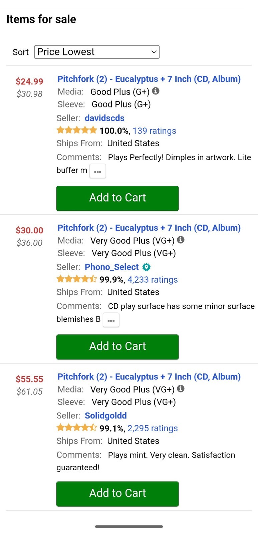Viewport: 258px width, 534px height.
Task: Open the $55.55 Pitchfork Eucalyptus listing title
Action: tap(149, 377)
